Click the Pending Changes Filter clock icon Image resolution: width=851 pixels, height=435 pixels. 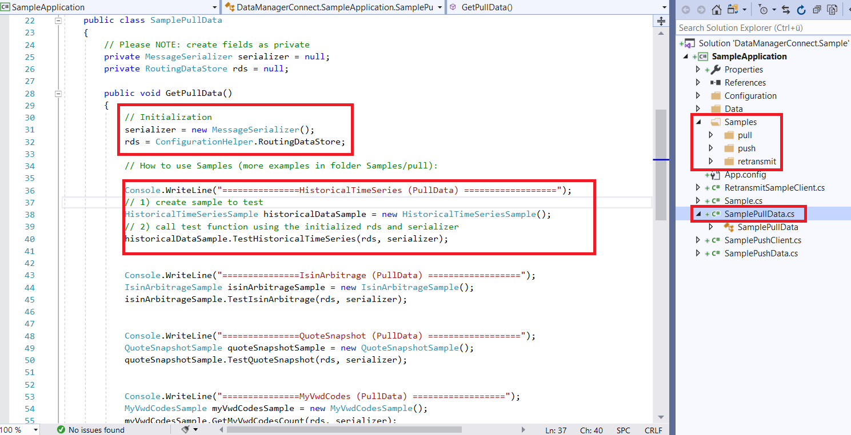coord(763,10)
